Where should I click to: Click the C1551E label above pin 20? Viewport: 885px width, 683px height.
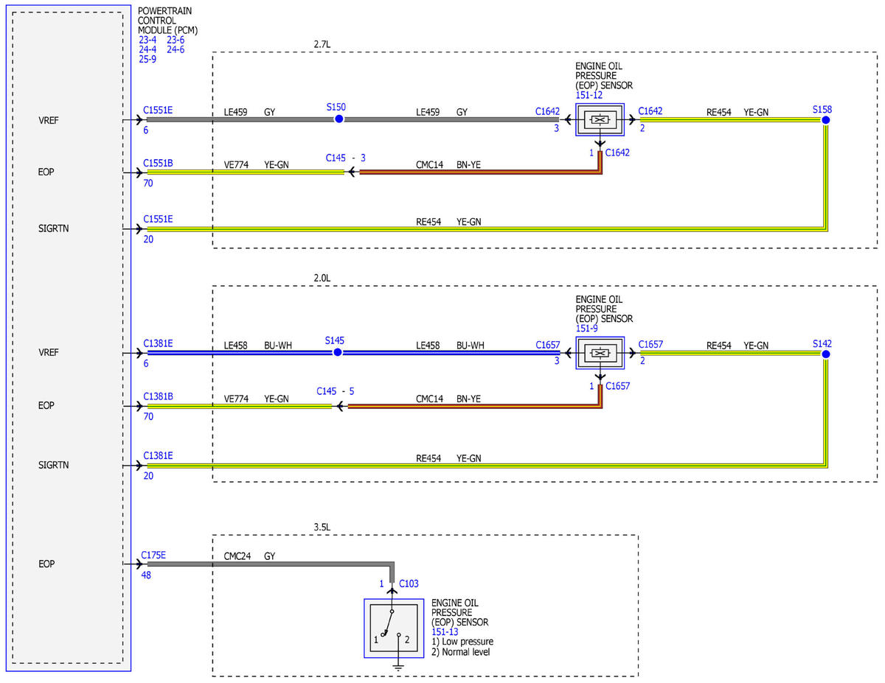(159, 219)
